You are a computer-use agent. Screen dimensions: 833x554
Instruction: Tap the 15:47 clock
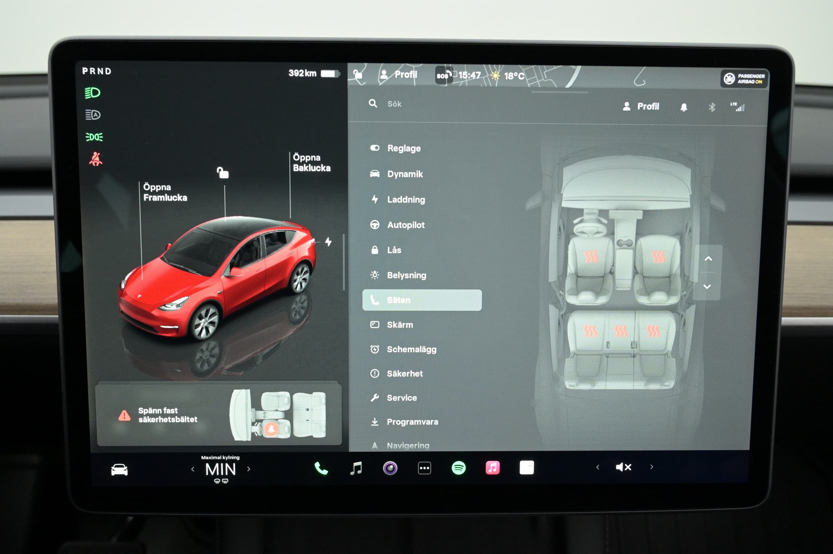[x=469, y=75]
